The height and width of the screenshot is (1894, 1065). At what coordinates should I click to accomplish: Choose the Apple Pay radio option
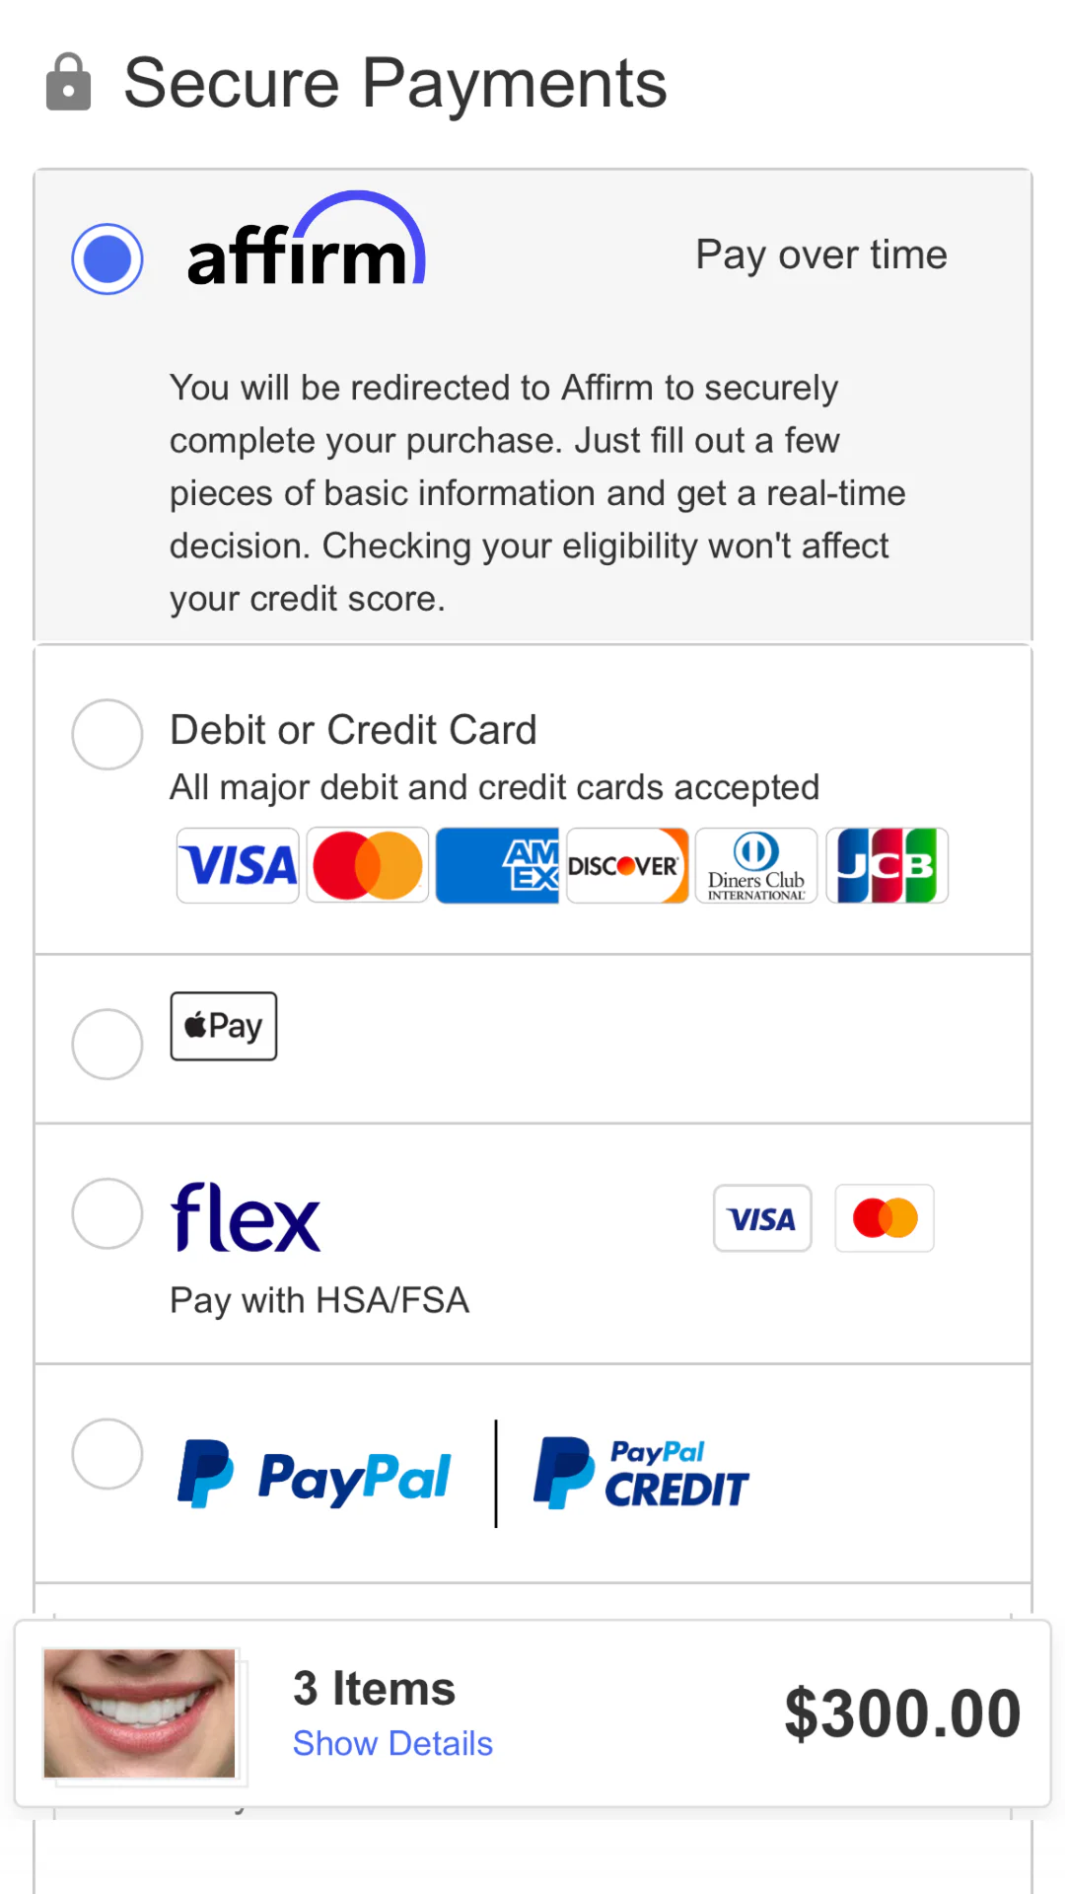tap(107, 1044)
